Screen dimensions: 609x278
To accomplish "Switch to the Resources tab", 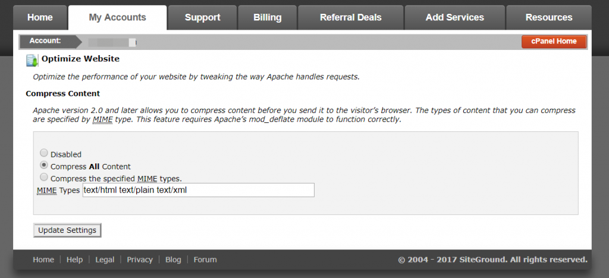I will (x=548, y=17).
